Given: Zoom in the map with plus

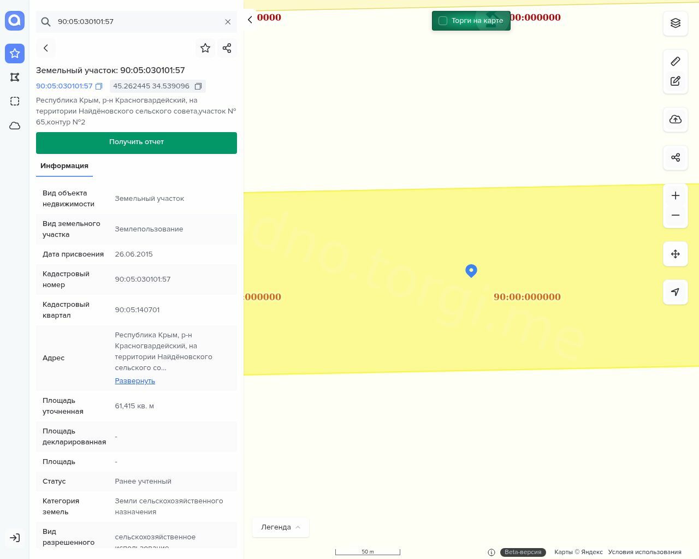Looking at the screenshot, I should pos(676,196).
